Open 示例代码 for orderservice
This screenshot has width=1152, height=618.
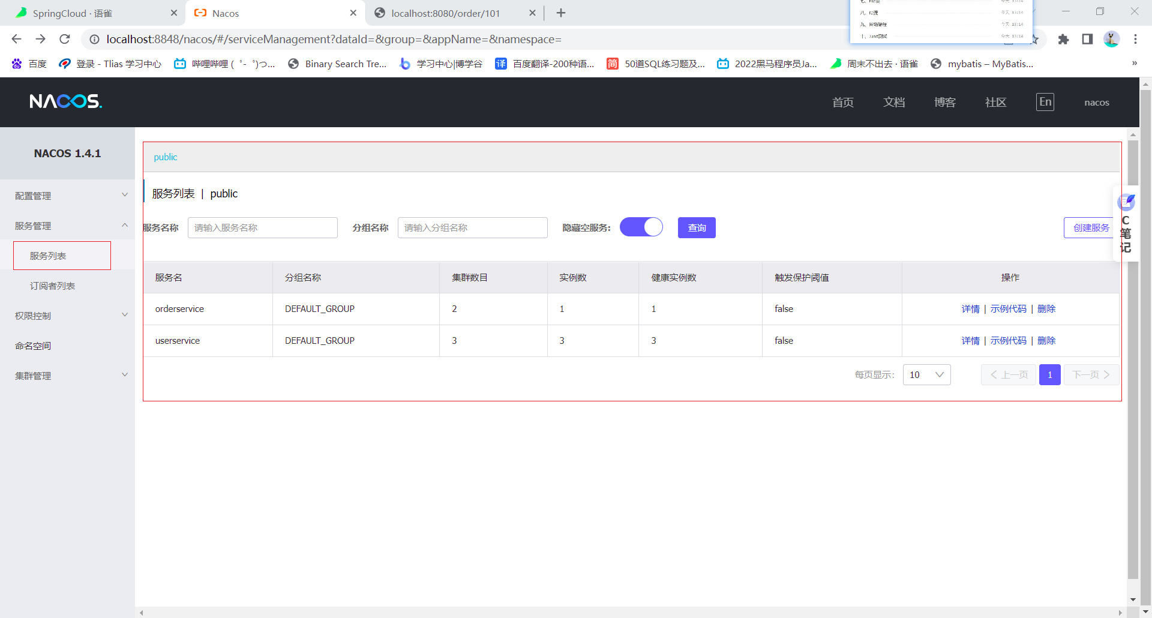(1009, 308)
